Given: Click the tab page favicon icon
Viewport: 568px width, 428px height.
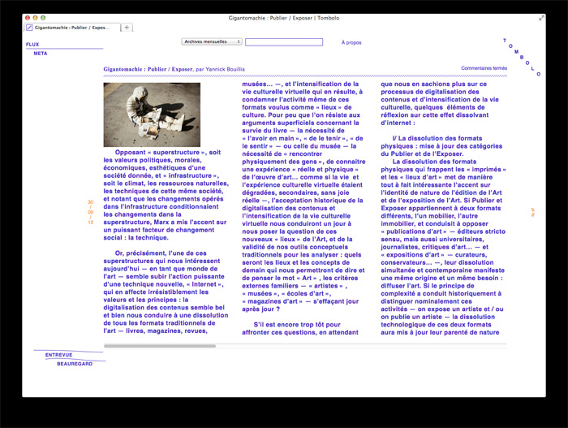Looking at the screenshot, I should point(30,28).
